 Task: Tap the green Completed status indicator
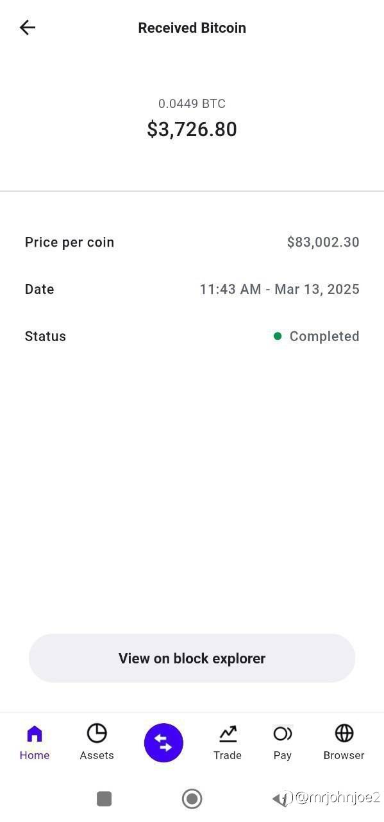[x=278, y=336]
